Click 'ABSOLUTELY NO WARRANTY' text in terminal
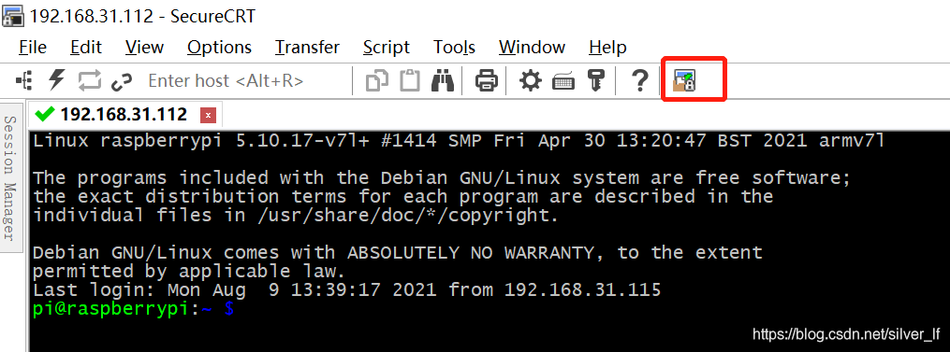The width and height of the screenshot is (950, 352). tap(470, 253)
